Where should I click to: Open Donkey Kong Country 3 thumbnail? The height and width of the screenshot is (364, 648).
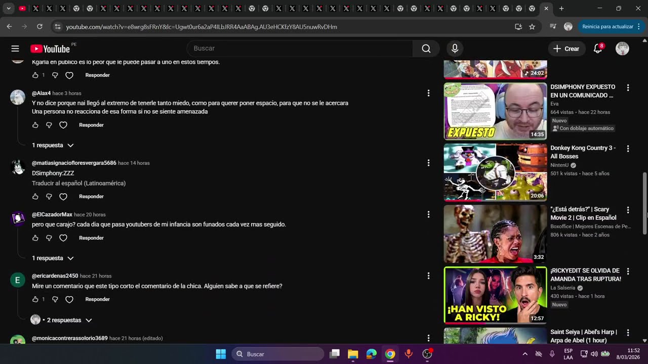pos(495,172)
